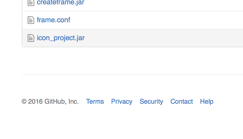
Task: Open the createframe.jar file link
Action: point(60,3)
